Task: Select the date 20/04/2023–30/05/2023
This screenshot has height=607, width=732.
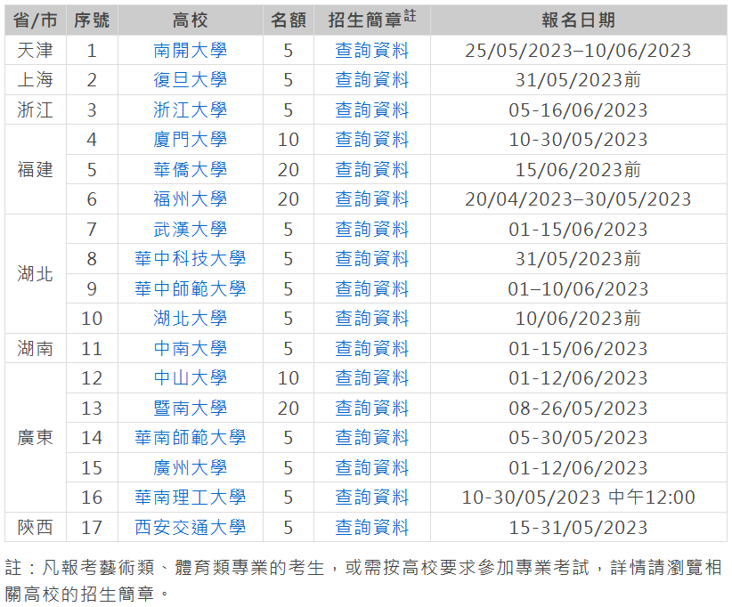Action: coord(579,199)
